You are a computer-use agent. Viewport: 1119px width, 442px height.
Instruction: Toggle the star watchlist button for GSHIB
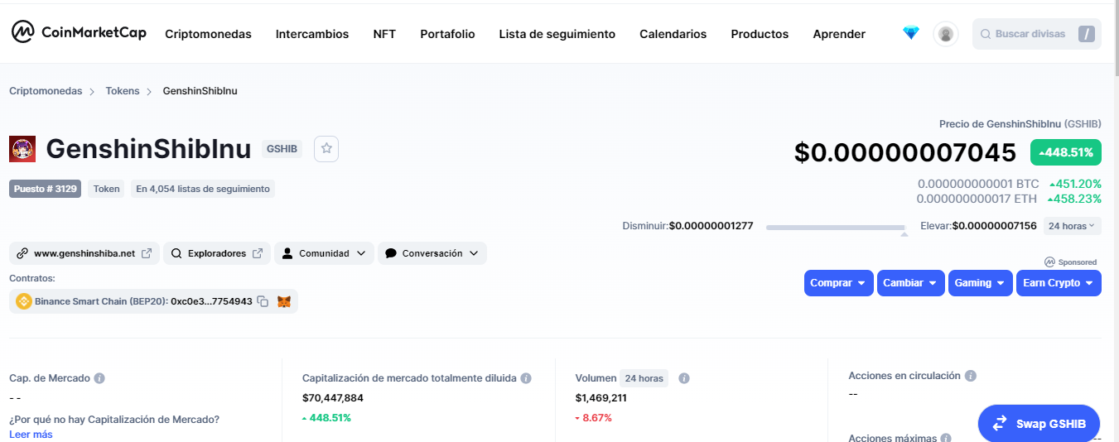[x=326, y=148]
